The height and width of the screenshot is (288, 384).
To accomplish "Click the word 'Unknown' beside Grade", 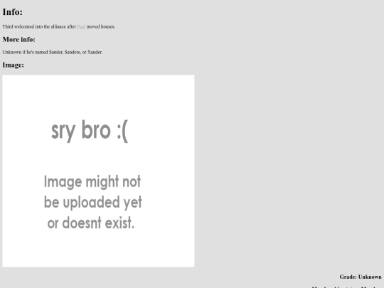I will pos(370,277).
